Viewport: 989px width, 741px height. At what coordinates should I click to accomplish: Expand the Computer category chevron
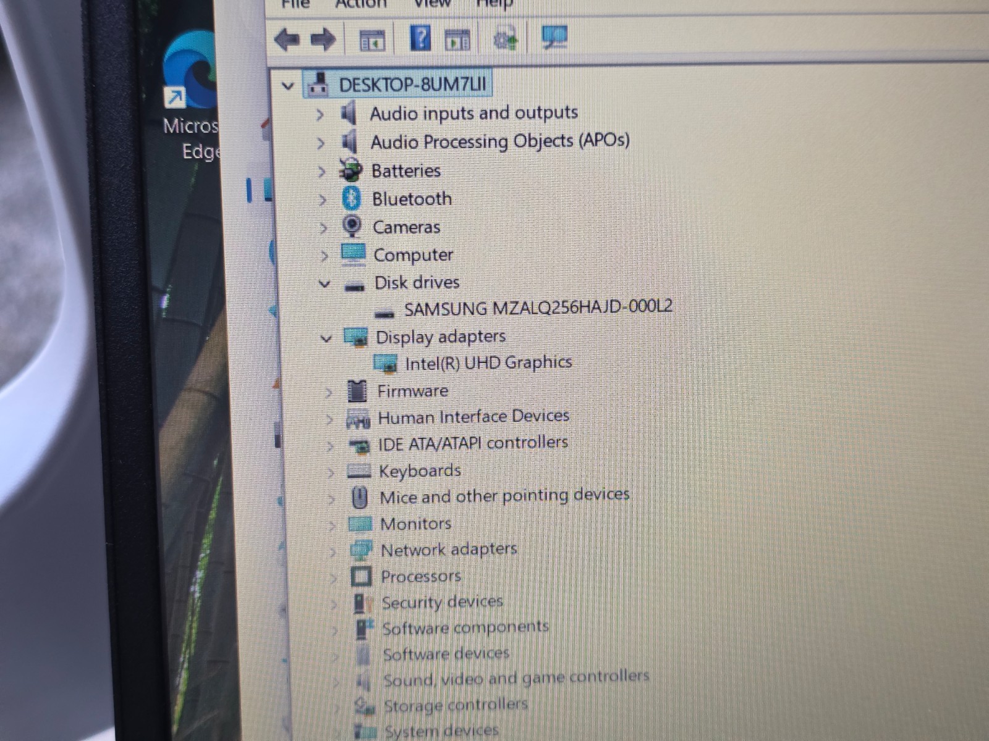click(324, 256)
